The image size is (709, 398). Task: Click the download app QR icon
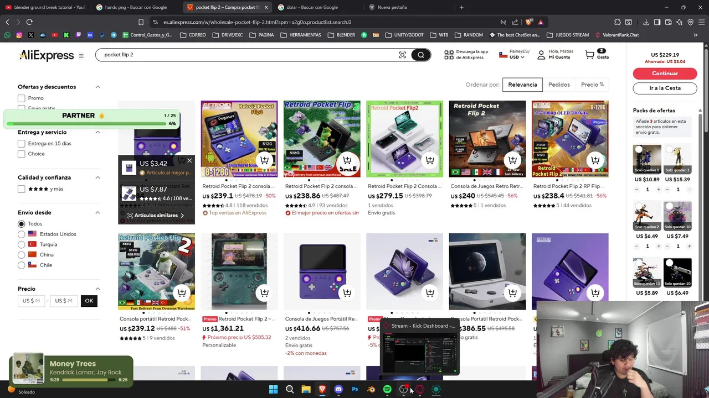click(x=449, y=55)
